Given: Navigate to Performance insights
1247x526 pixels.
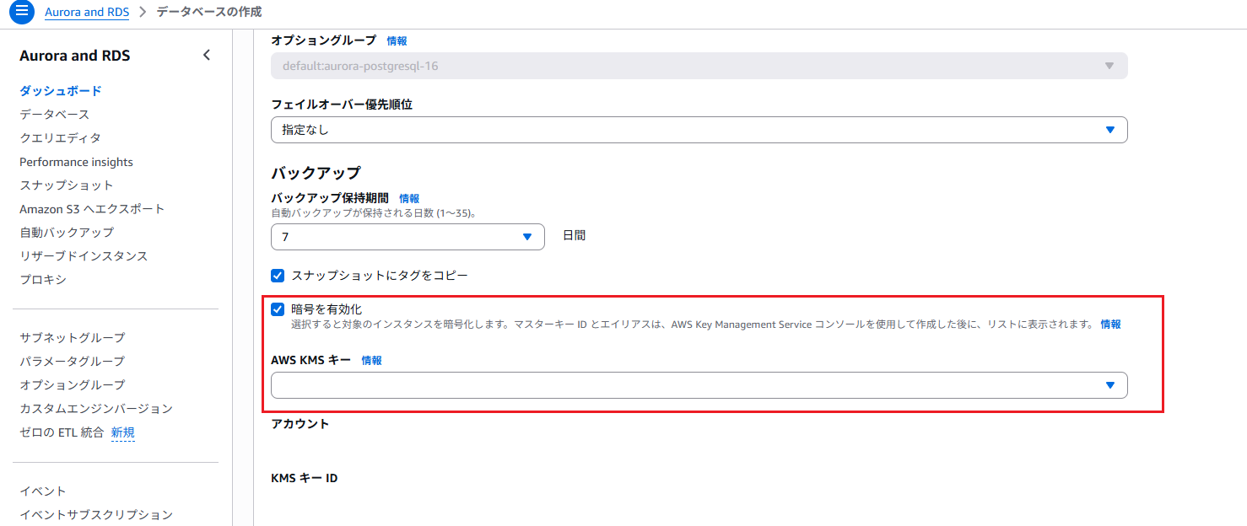Looking at the screenshot, I should [x=75, y=161].
